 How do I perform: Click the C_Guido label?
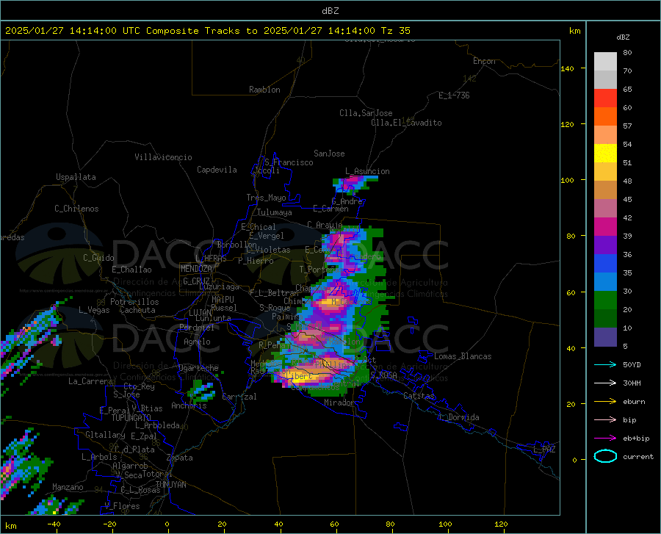click(98, 258)
